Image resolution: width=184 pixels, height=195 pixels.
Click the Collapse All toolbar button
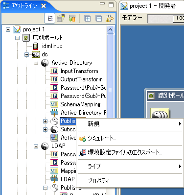coord(99,19)
